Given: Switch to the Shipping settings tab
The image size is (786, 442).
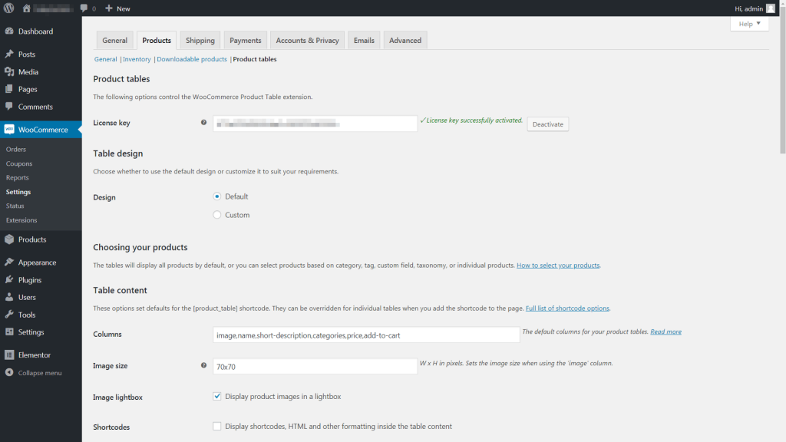Looking at the screenshot, I should click(200, 41).
